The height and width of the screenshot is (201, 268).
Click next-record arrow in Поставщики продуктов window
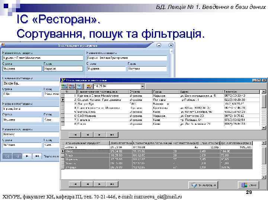27,156
